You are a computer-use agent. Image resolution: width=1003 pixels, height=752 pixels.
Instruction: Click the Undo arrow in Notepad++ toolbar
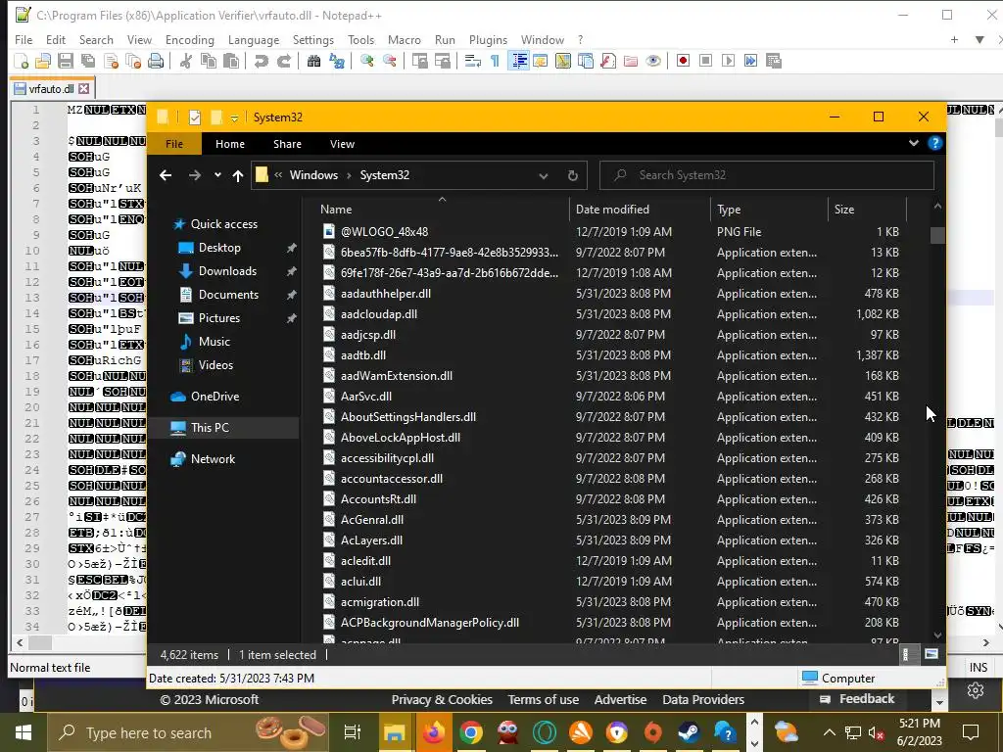(261, 61)
